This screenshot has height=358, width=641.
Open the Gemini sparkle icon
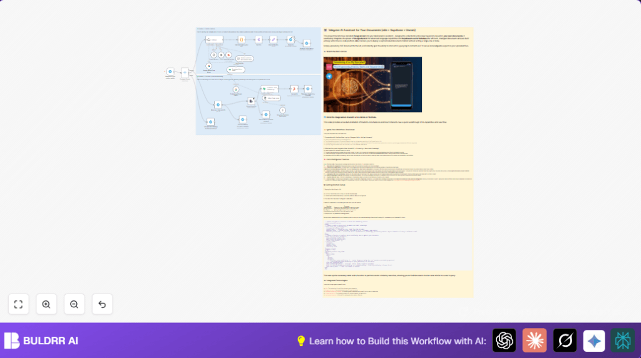594,340
